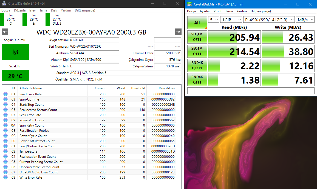The image size is (317, 189).
Task: Open Dosya menu in CrystalDiskInfo
Action: (x=6, y=10)
